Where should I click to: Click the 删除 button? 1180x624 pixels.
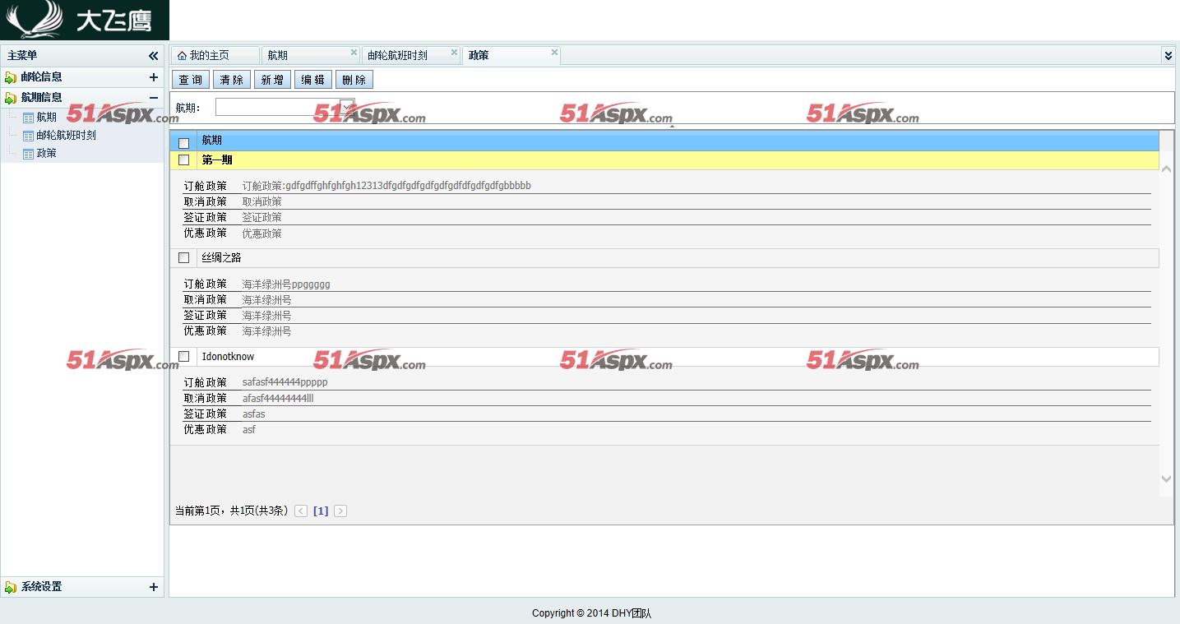[354, 80]
